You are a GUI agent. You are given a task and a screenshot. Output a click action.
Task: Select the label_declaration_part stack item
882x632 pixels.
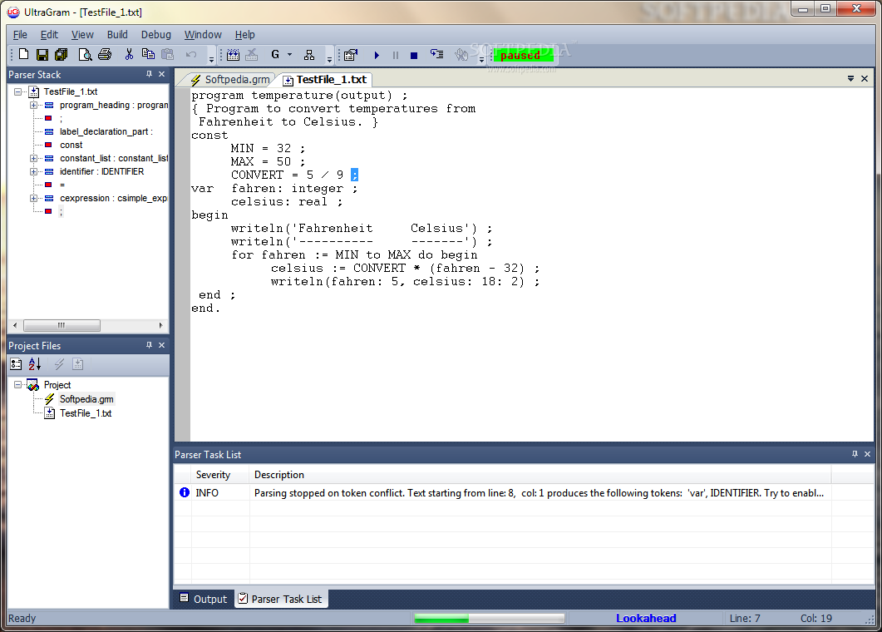point(106,131)
